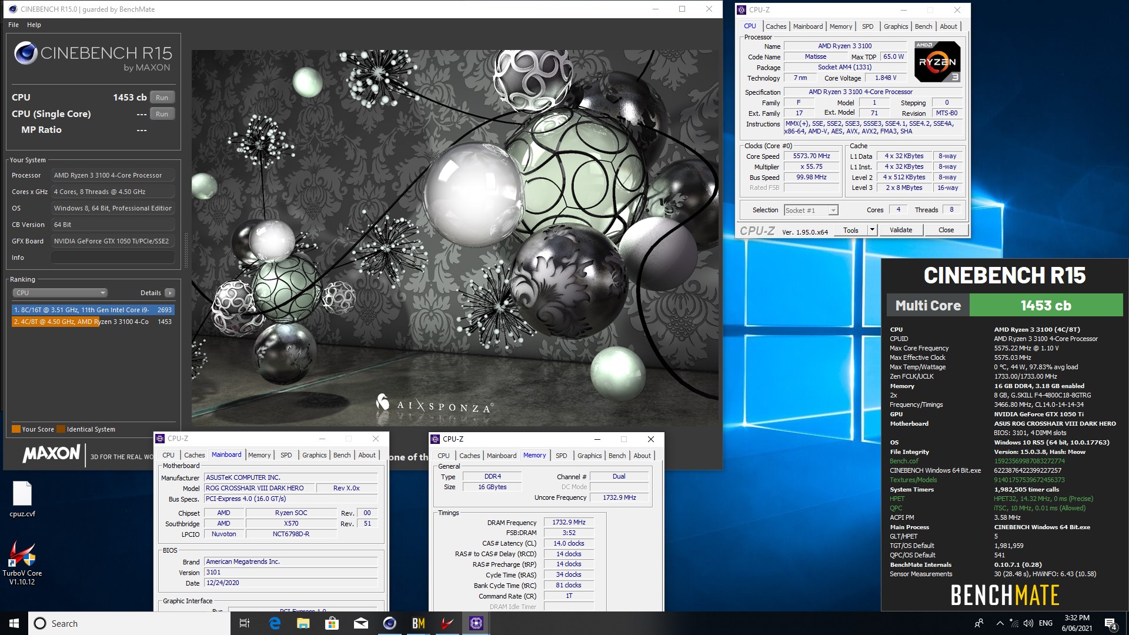Switch to Mainboard tab in top CPU-Z window
The height and width of the screenshot is (635, 1129).
click(807, 26)
